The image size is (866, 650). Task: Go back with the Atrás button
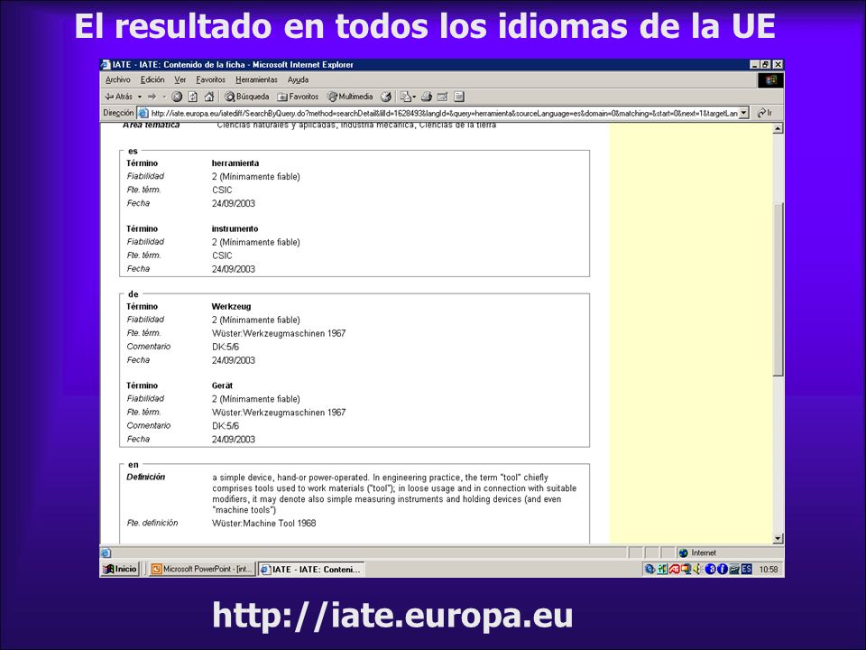click(119, 97)
